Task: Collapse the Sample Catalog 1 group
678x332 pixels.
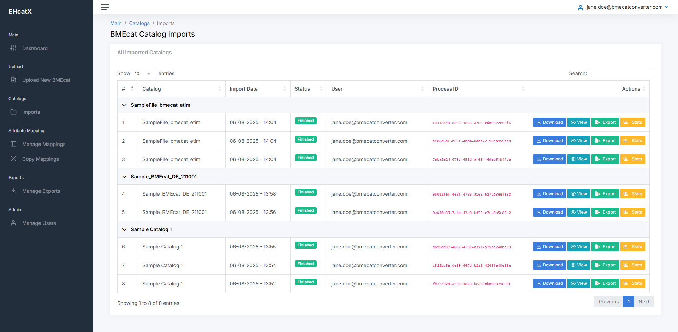Action: (x=124, y=229)
